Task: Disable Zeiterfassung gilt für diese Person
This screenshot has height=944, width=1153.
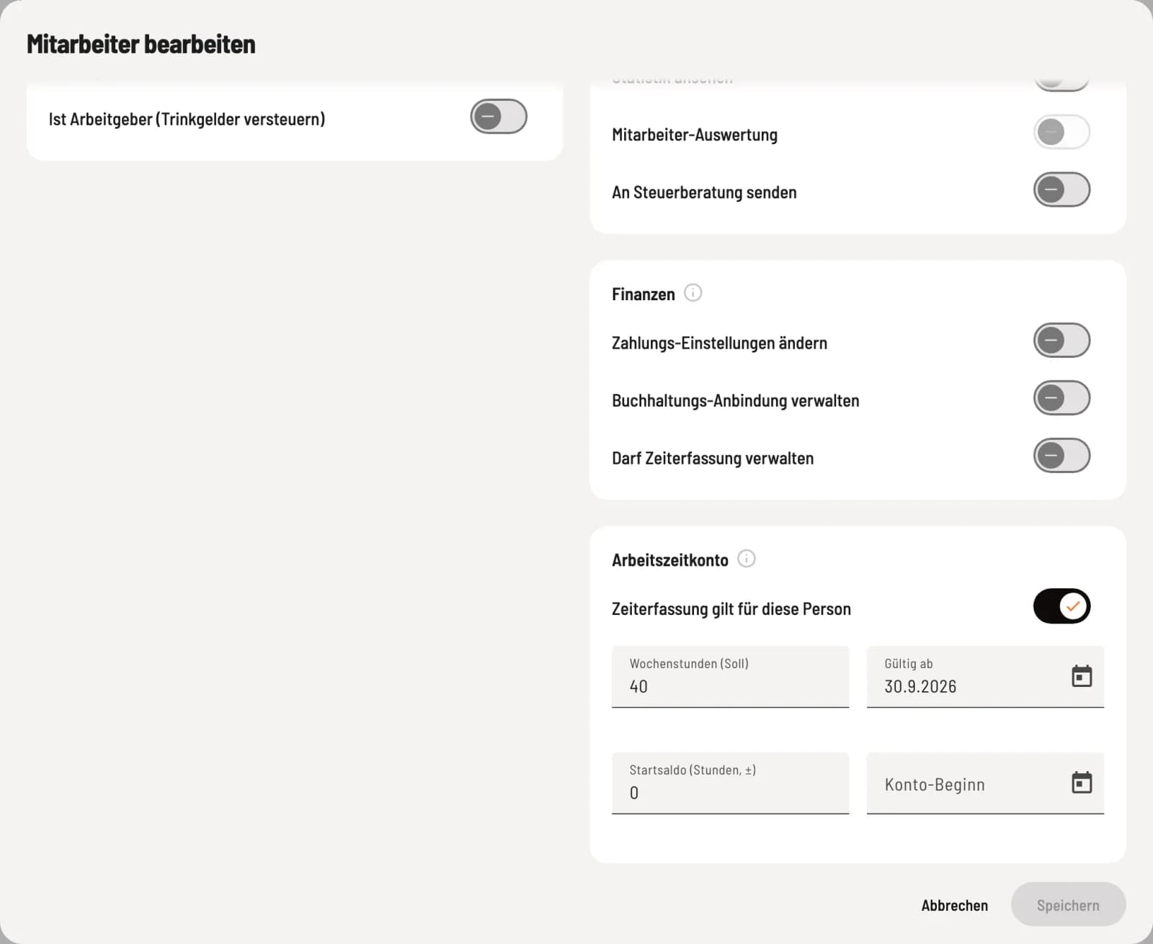Action: click(1061, 606)
